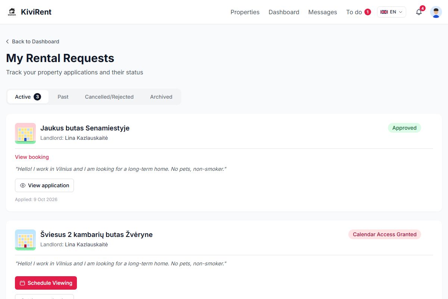Open the user profile avatar menu
448x299 pixels.
(436, 12)
